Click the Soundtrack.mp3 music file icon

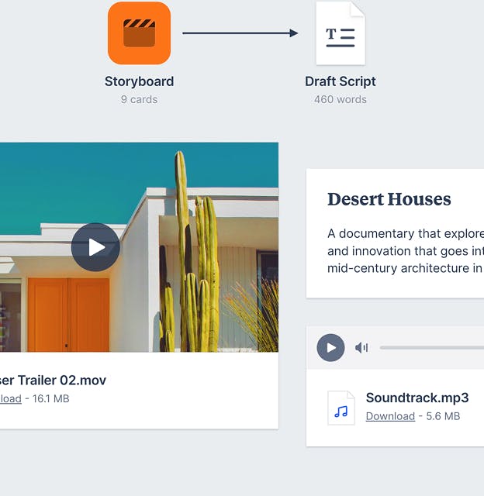341,408
